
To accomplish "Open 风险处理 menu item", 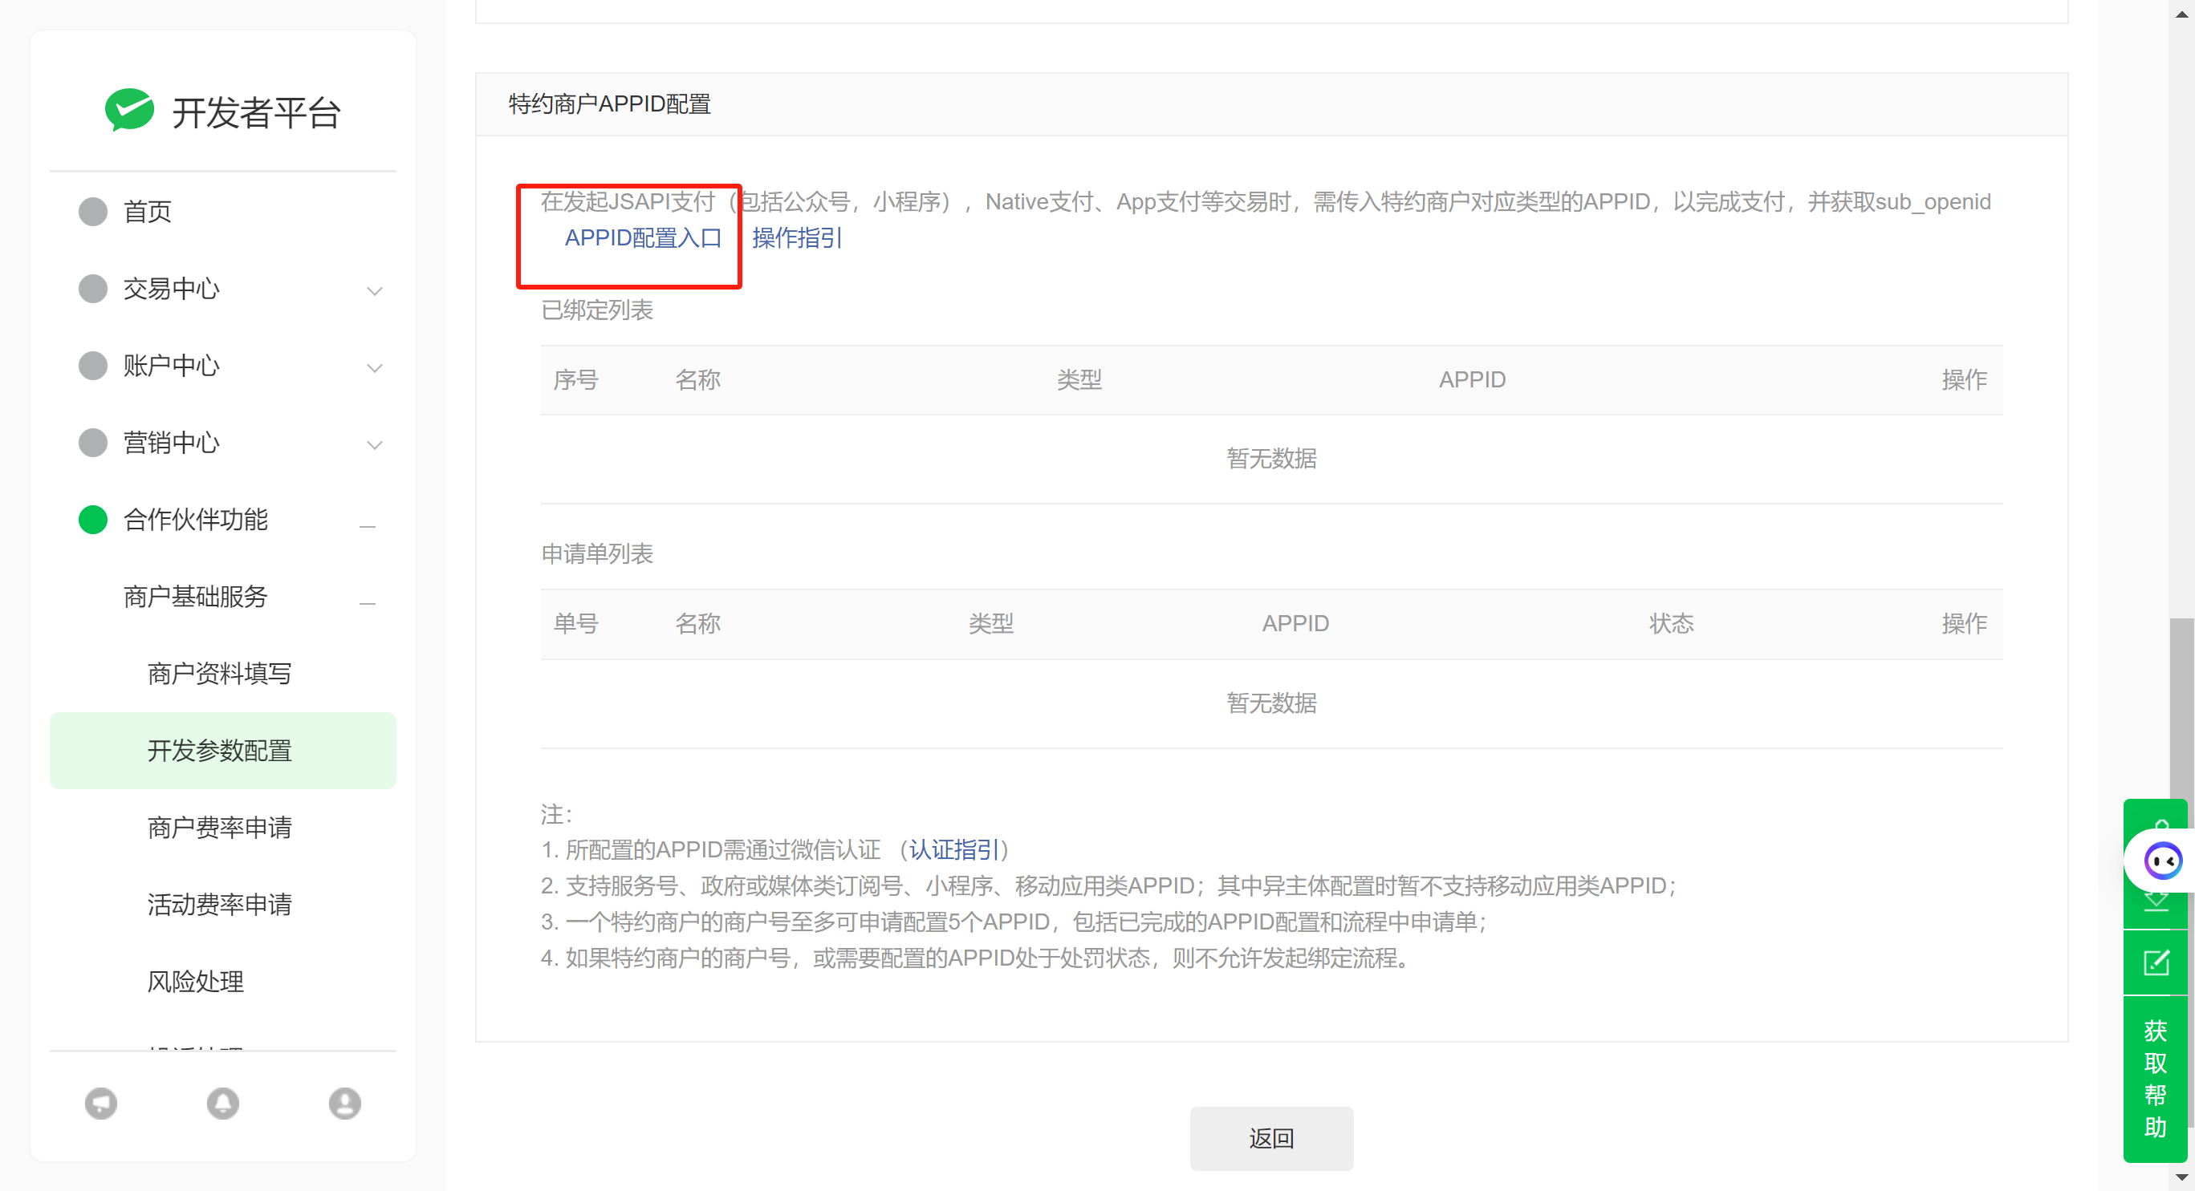I will [195, 982].
